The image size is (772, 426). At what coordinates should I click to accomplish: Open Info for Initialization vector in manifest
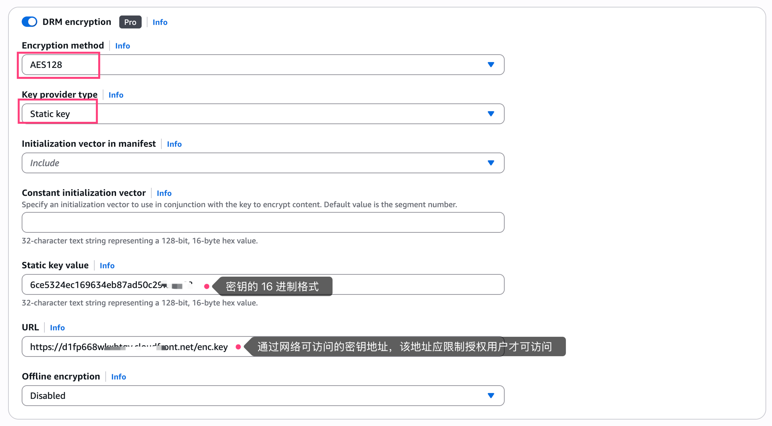pos(174,144)
